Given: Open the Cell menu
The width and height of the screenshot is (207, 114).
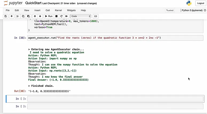Looking at the screenshot, I should pyautogui.click(x=48, y=10).
